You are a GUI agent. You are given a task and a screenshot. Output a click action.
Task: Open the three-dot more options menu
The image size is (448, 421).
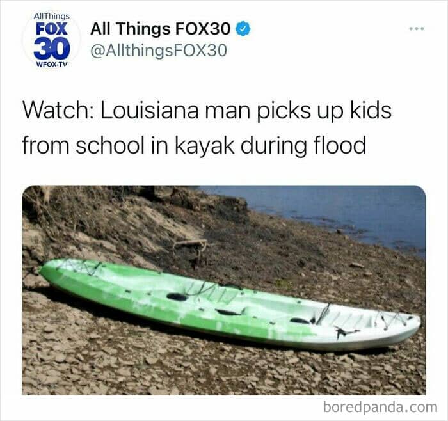pos(417,29)
